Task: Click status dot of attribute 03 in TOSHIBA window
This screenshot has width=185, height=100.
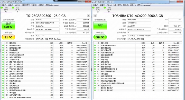Action: [95, 50]
